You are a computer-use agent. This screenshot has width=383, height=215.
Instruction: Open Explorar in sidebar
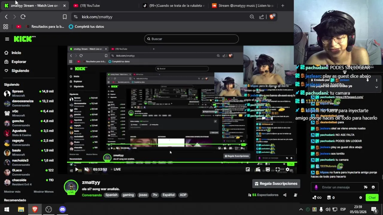[15, 62]
